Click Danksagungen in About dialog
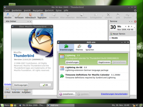This screenshot has width=143, height=107. pyautogui.click(x=21, y=85)
